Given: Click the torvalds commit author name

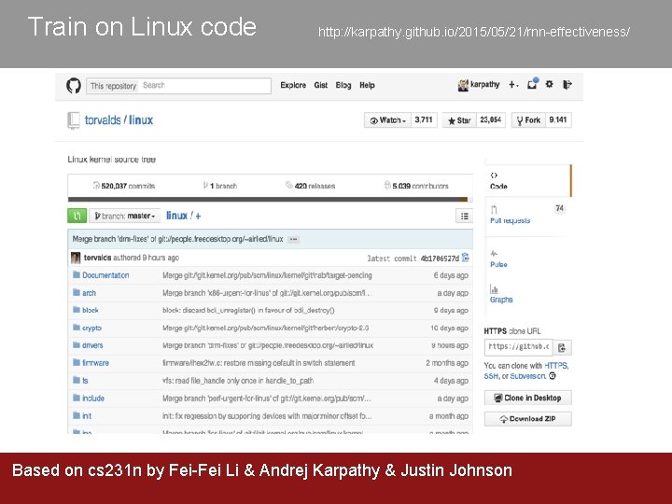Looking at the screenshot, I should click(x=97, y=258).
